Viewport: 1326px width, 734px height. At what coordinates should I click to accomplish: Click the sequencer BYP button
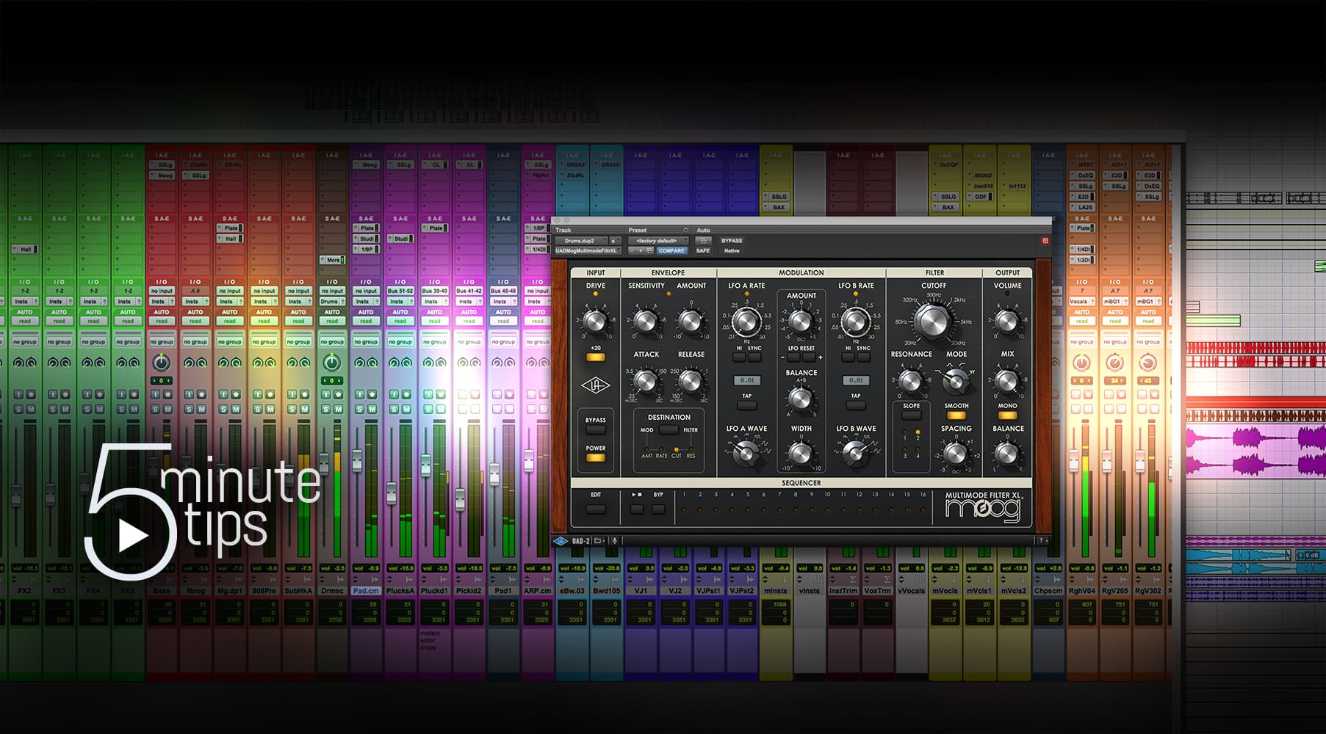coord(658,509)
